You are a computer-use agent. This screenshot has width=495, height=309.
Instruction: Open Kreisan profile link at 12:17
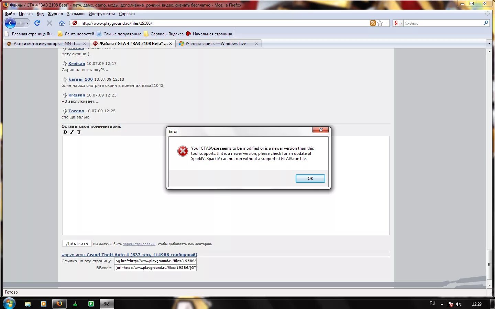(77, 64)
